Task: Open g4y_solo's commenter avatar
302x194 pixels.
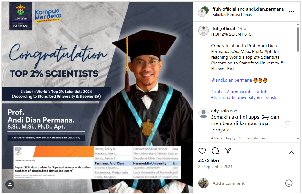Action: [204, 113]
